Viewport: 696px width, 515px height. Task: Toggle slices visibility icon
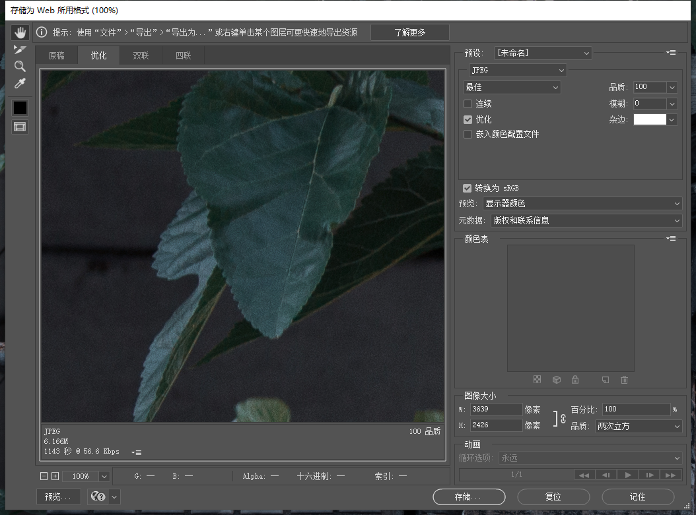point(20,127)
